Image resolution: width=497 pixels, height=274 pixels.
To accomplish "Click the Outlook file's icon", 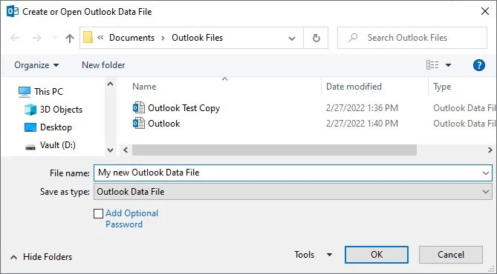I will (x=139, y=123).
